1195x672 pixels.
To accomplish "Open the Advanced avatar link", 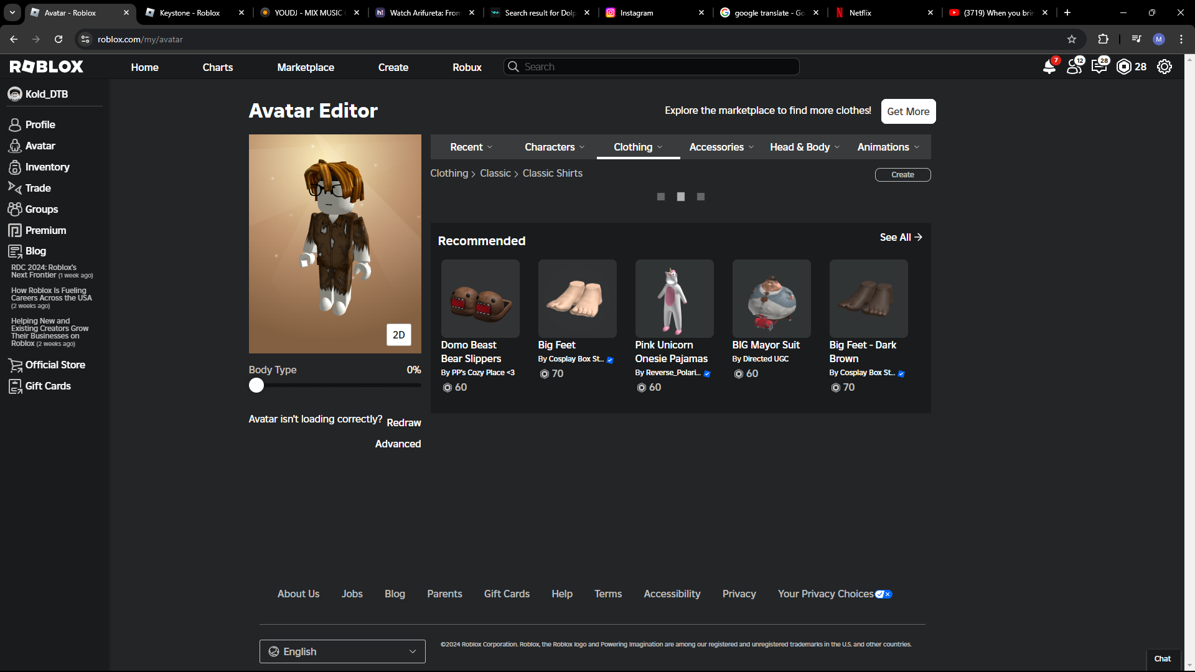I will tap(398, 444).
